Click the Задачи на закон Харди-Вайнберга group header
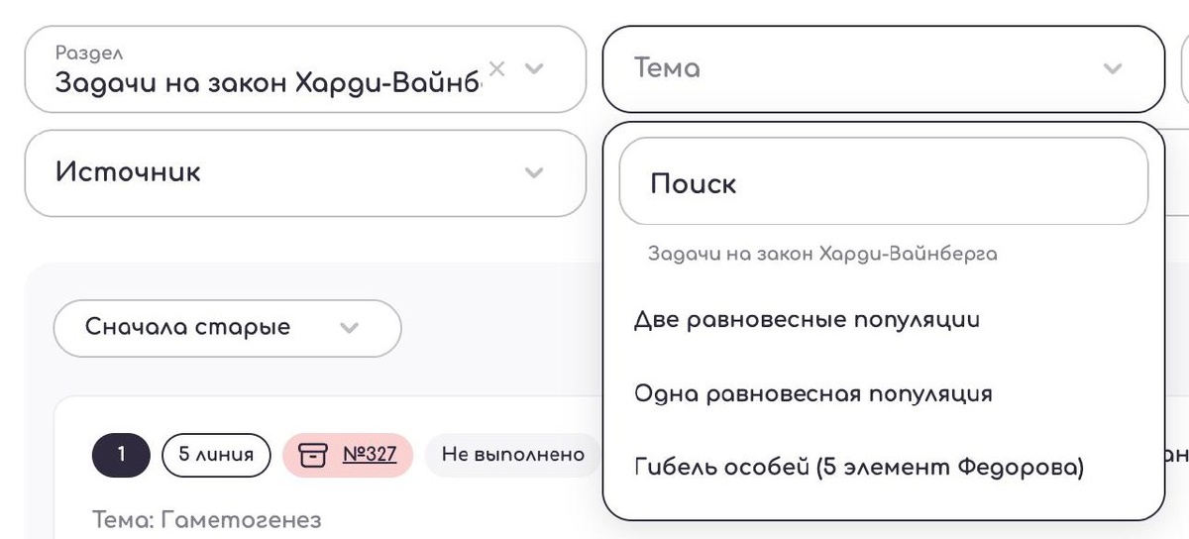Viewport: 1189px width, 539px height. coord(821,254)
